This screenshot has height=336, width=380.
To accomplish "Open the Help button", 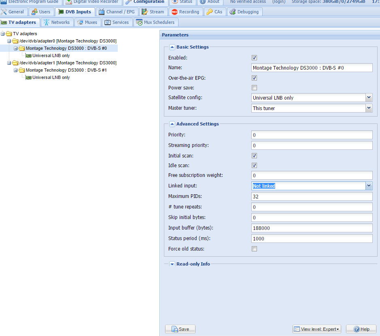I will point(361,329).
